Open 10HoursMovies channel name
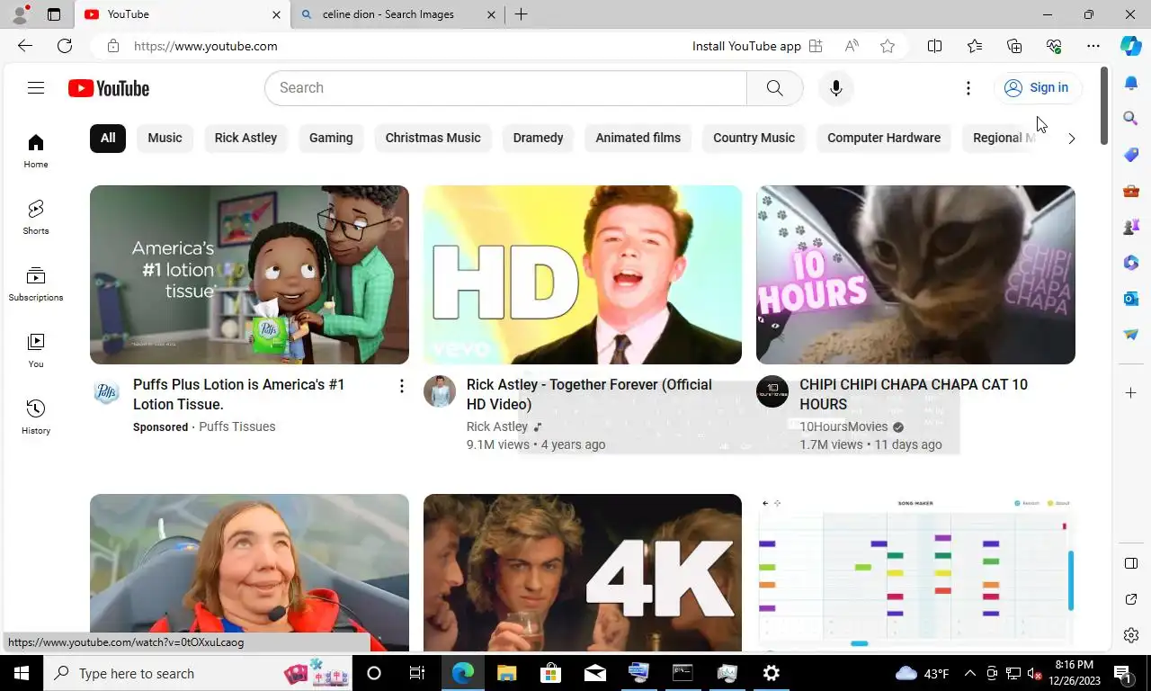The image size is (1151, 691). [x=843, y=426]
